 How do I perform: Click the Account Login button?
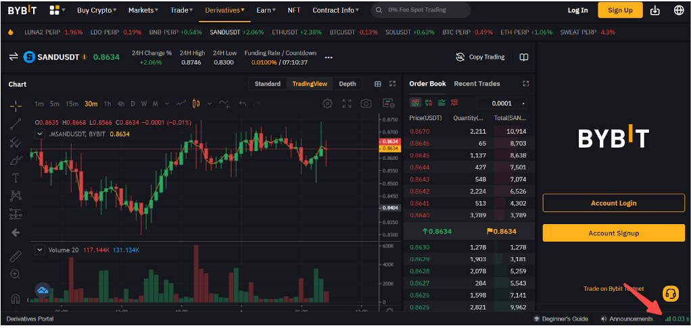tap(613, 203)
